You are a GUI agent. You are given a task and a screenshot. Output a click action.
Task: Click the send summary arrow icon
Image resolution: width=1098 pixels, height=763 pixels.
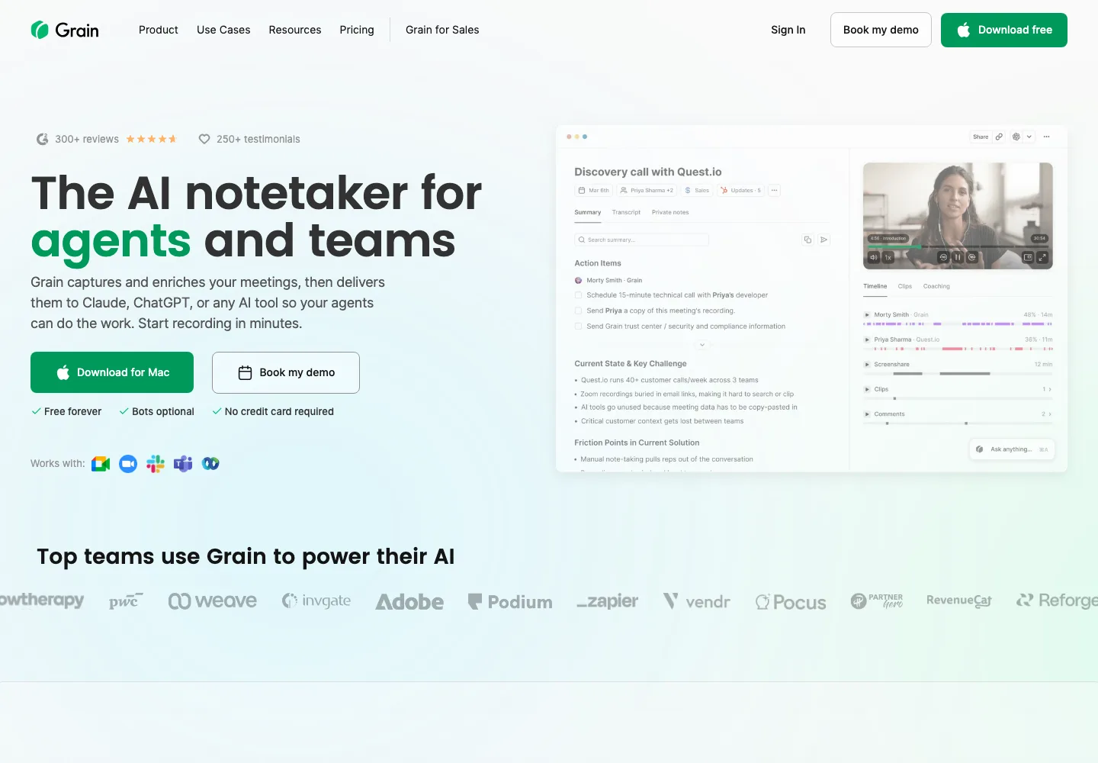point(824,240)
